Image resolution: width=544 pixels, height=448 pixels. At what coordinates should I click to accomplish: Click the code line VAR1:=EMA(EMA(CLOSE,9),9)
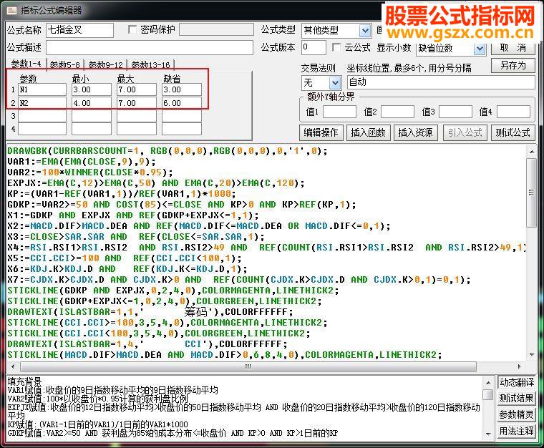tap(82, 162)
